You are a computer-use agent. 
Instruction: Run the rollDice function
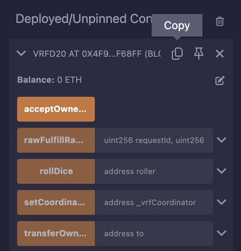point(56,171)
